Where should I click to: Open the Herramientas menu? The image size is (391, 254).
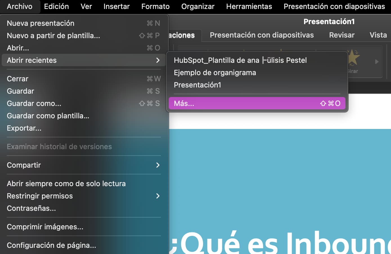(x=249, y=6)
